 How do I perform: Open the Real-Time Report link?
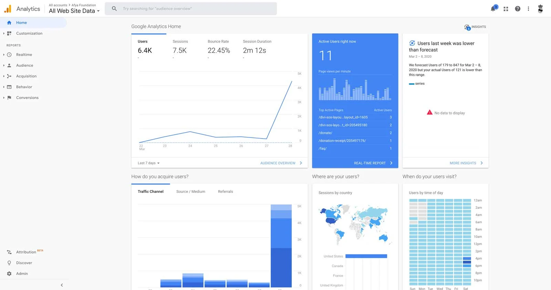point(373,163)
